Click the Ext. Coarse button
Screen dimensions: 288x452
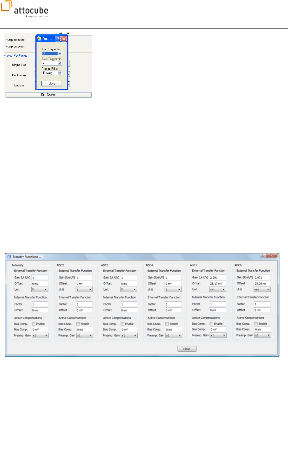pyautogui.click(x=48, y=95)
